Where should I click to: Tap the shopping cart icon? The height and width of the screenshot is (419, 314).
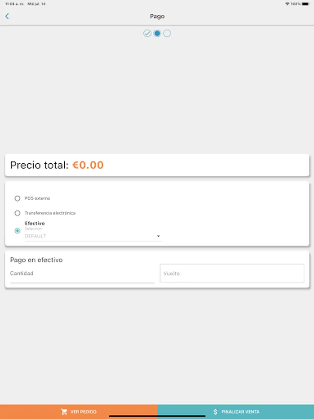click(x=64, y=412)
